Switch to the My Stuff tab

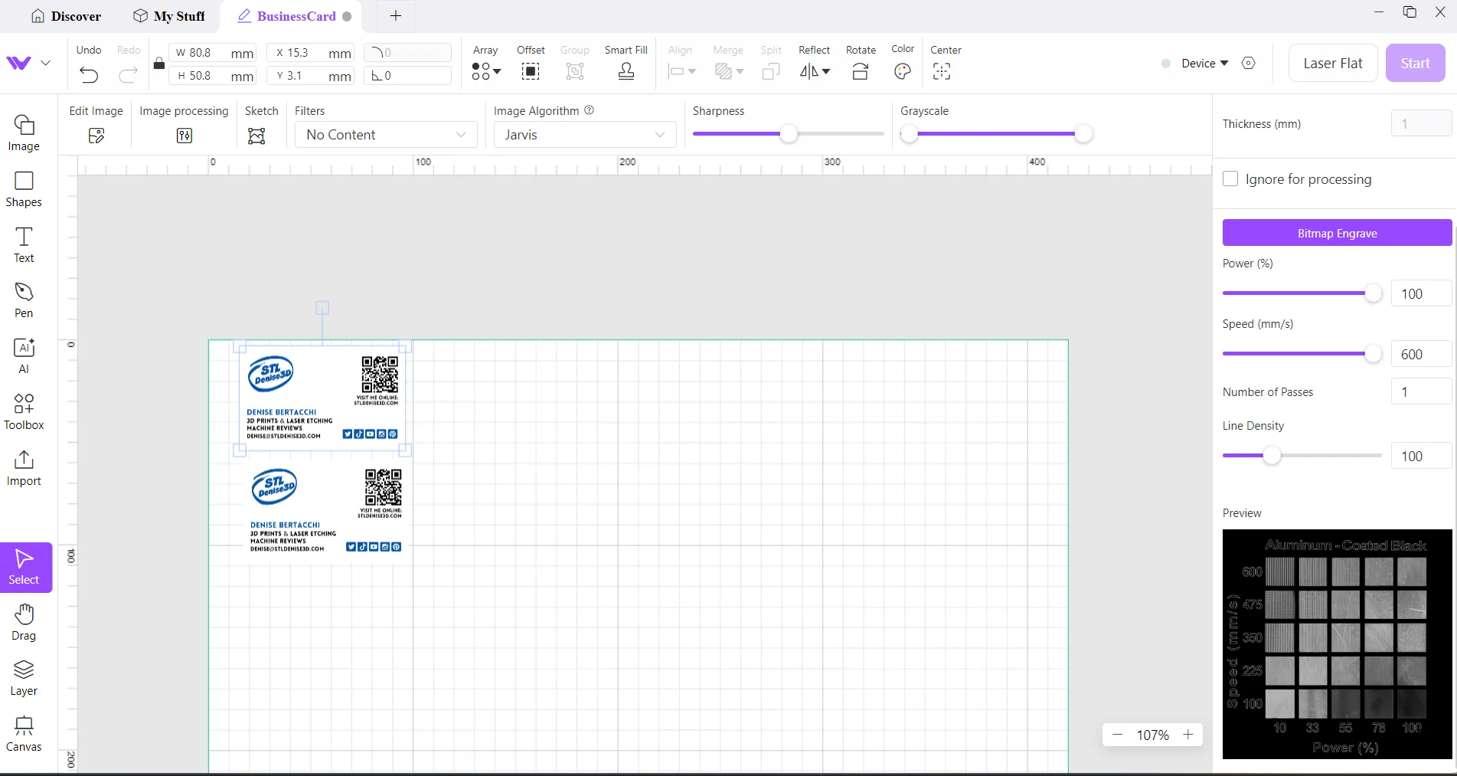(168, 16)
